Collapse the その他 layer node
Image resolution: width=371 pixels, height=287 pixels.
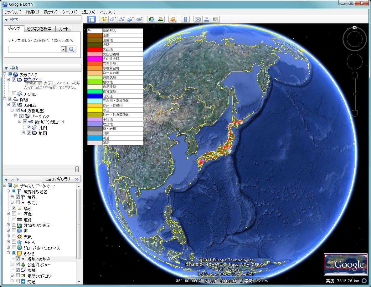pyautogui.click(x=8, y=253)
